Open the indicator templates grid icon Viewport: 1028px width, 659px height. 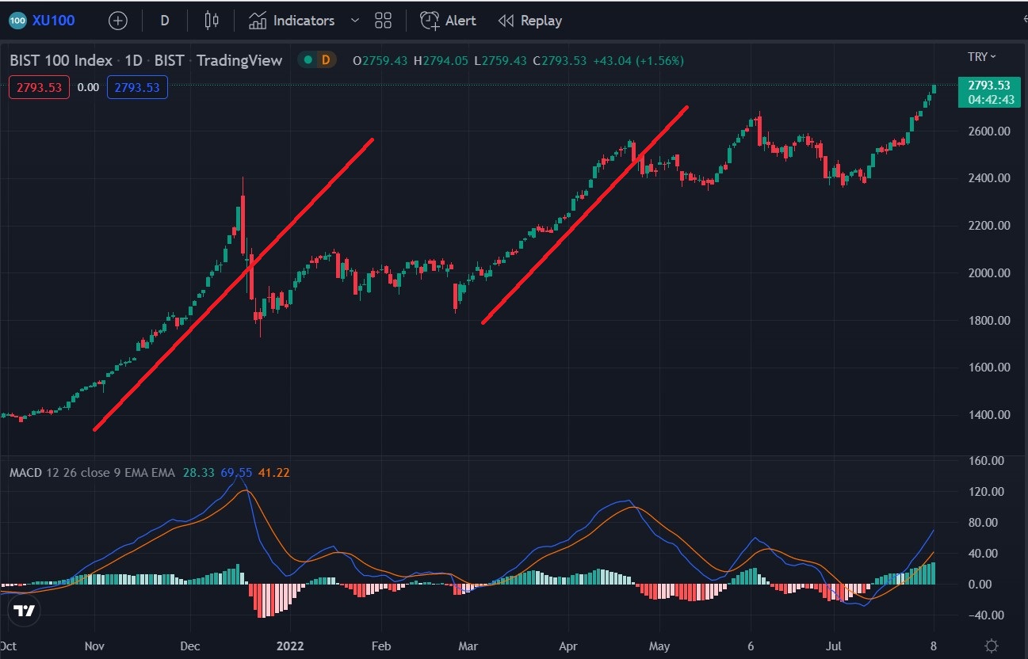click(x=384, y=21)
